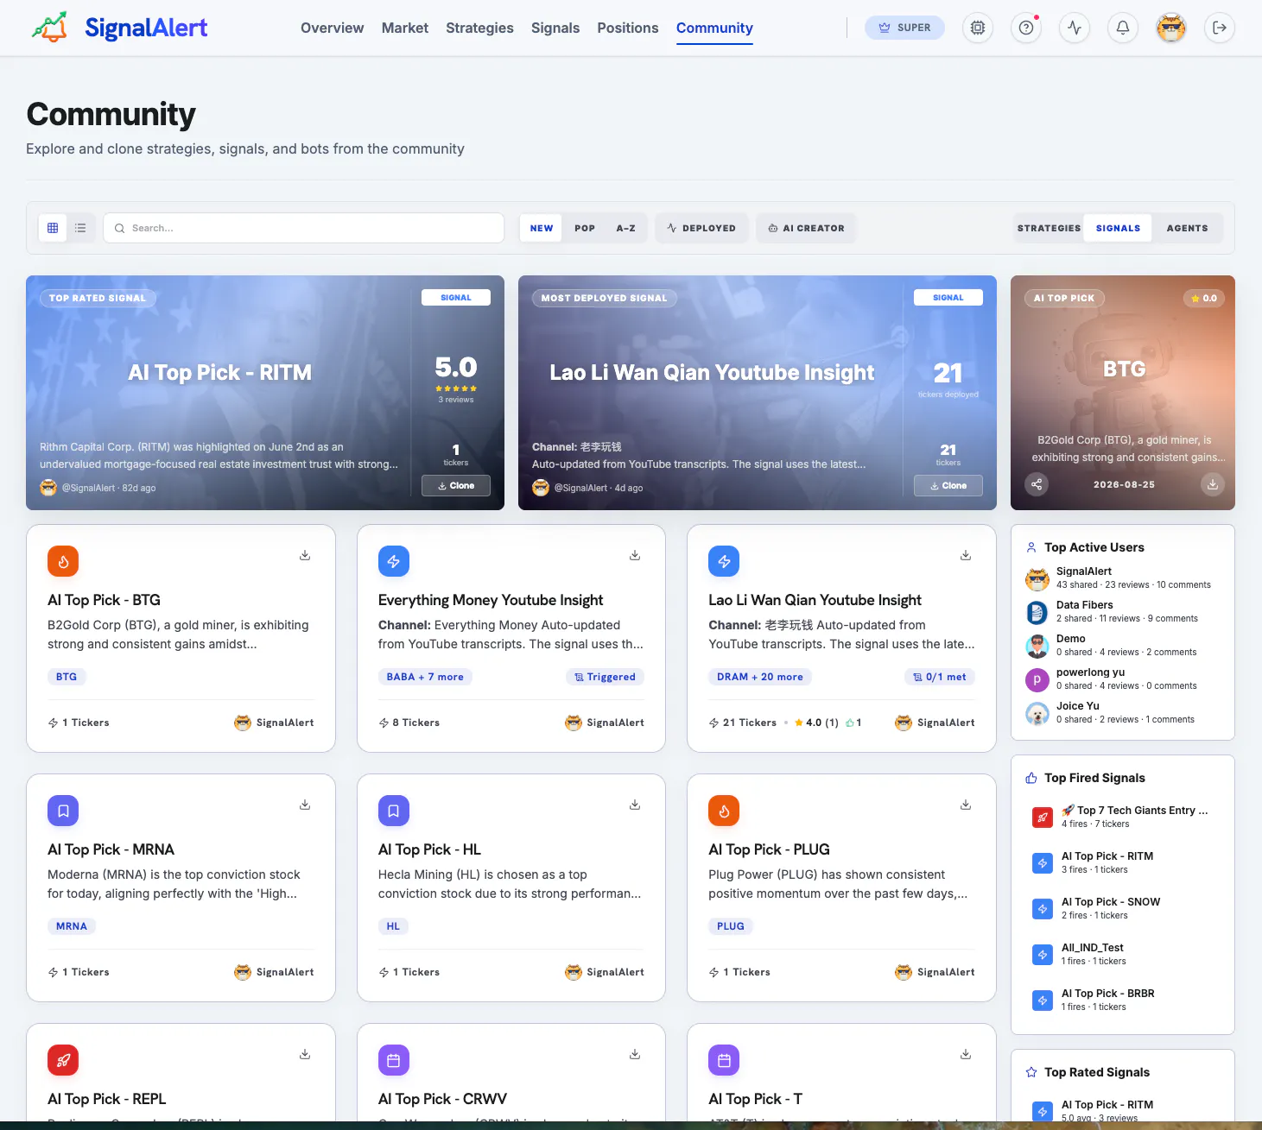This screenshot has width=1262, height=1130.
Task: Download the BTG AI top pick banner
Action: click(1213, 484)
